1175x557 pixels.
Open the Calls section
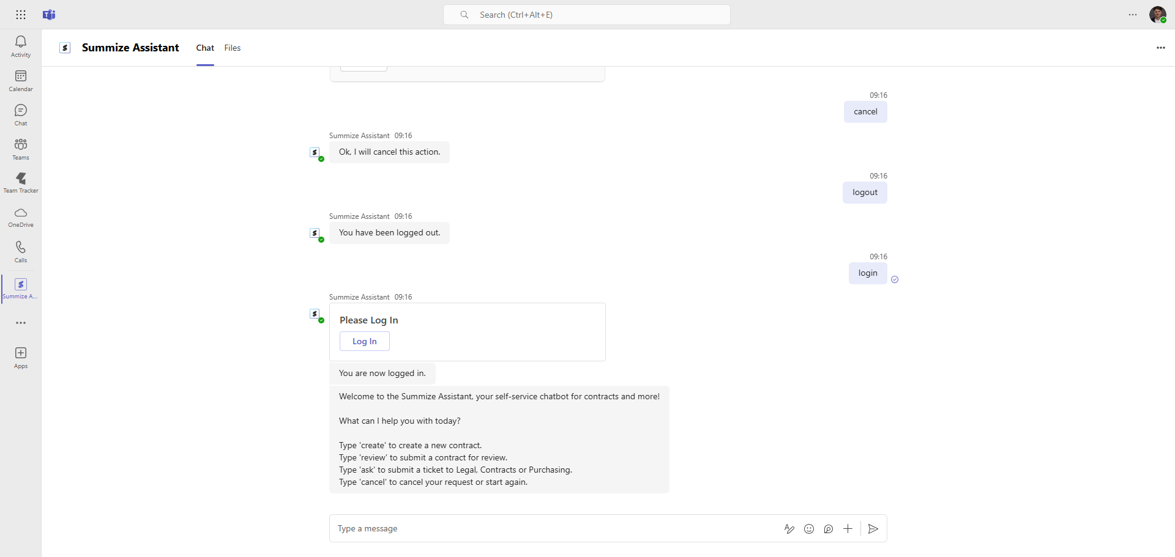point(21,251)
